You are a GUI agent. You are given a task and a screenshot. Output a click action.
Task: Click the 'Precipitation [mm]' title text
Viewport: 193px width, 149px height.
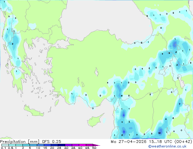[x=20, y=142]
